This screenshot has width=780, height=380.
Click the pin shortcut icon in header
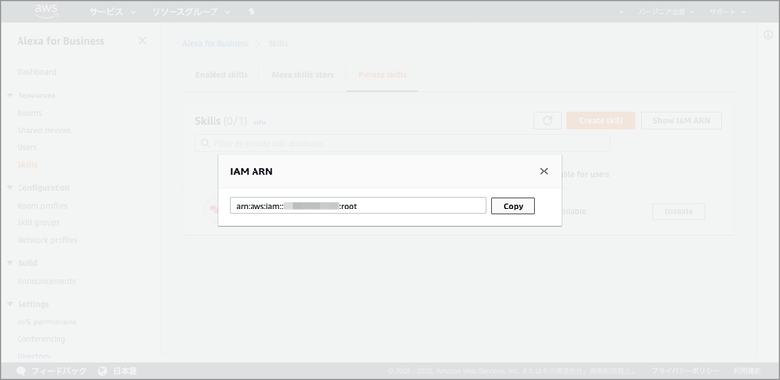pos(252,12)
